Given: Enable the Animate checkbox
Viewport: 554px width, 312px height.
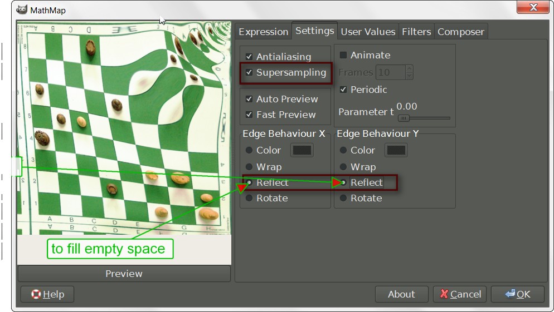Looking at the screenshot, I should pos(343,55).
